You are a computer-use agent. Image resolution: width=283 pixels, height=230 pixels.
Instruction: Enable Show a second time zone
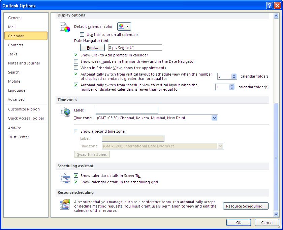pyautogui.click(x=76, y=131)
